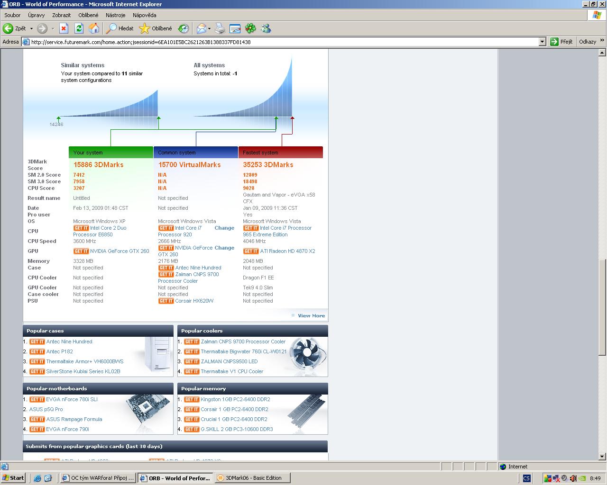The height and width of the screenshot is (485, 607).
Task: Expand the address bar URL dropdown
Action: [543, 42]
